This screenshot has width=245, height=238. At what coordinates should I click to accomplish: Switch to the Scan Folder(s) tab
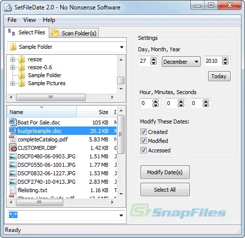(74, 33)
